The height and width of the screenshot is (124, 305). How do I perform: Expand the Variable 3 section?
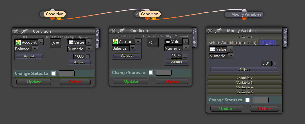(244, 83)
